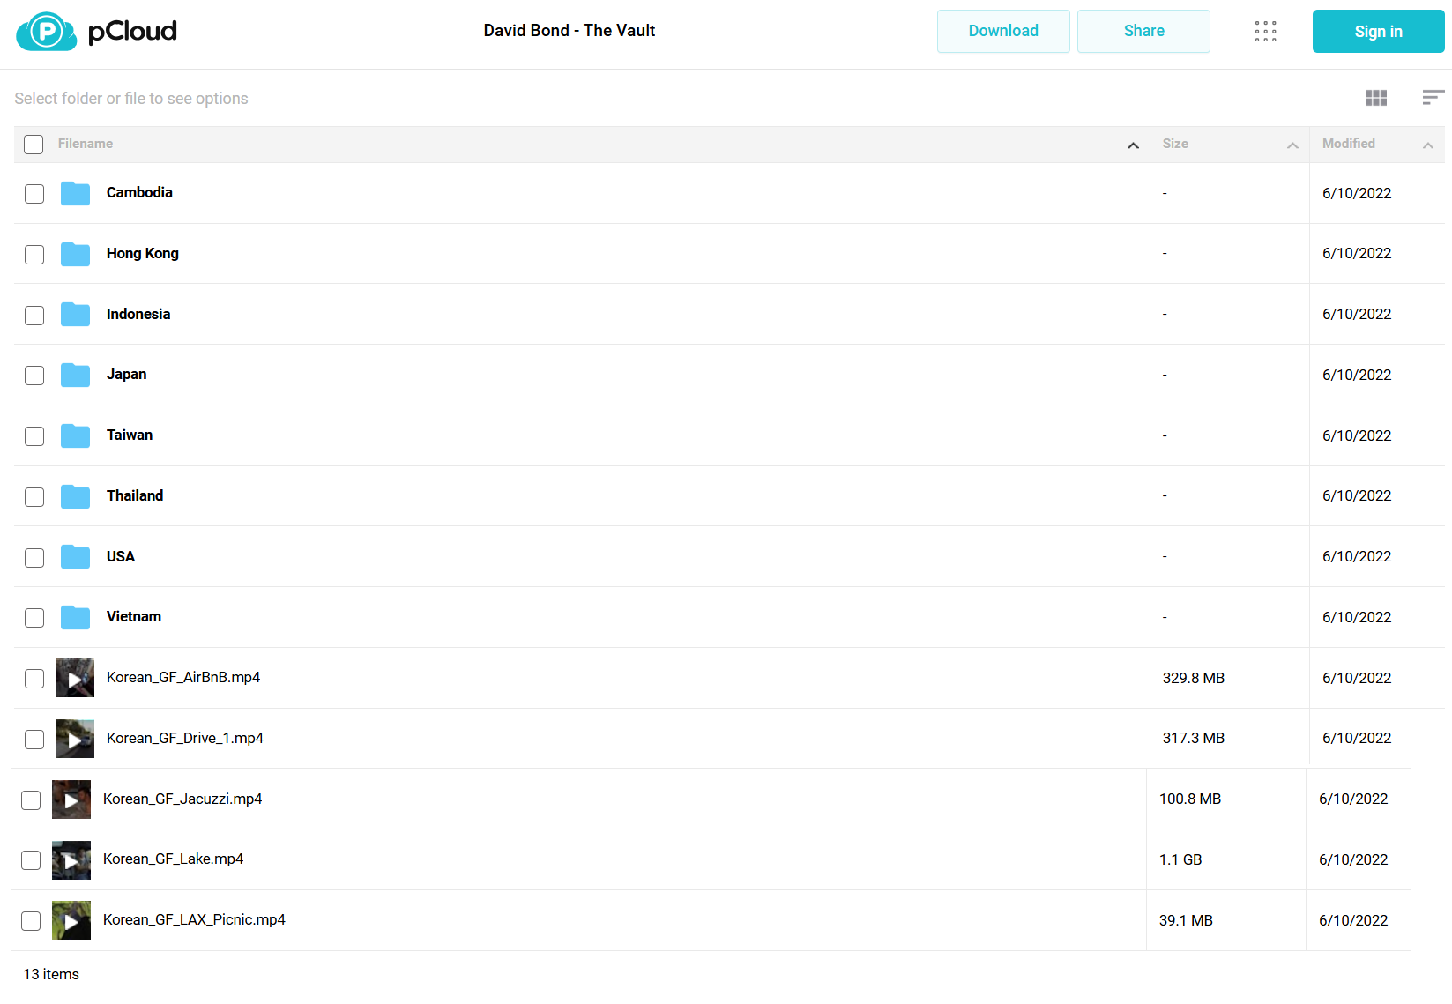This screenshot has height=1004, width=1452.
Task: Select the Korean_GF_AirBnB.mp4 checkbox
Action: click(34, 679)
